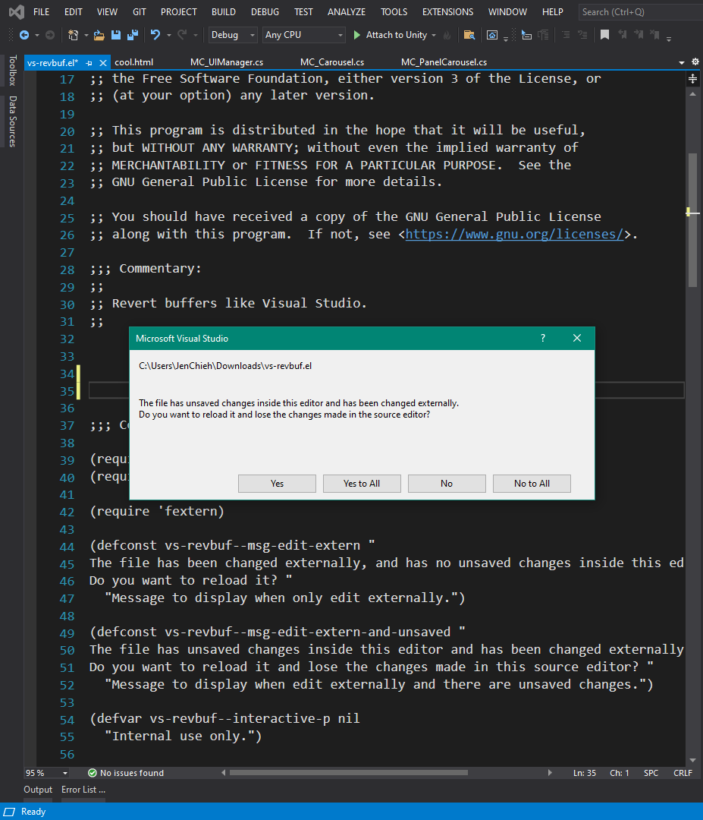Click the dialog help question mark

[x=543, y=339]
